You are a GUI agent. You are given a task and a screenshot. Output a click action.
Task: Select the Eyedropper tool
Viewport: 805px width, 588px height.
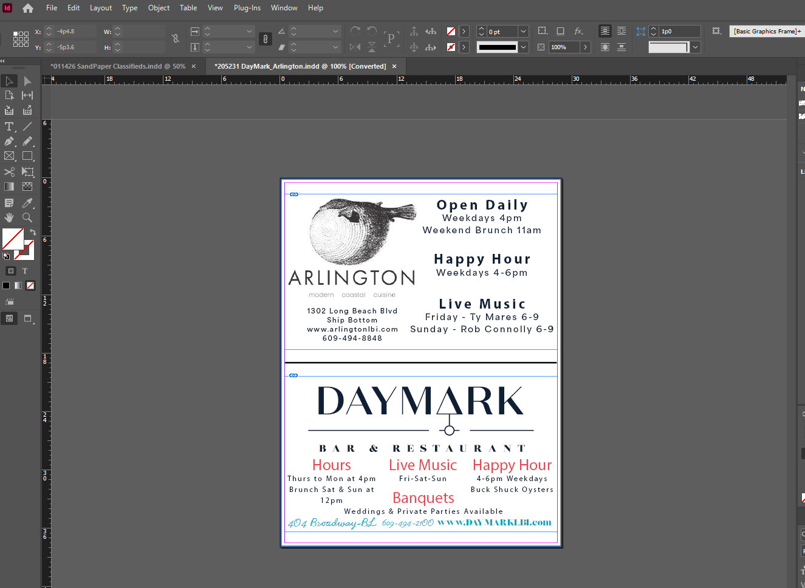point(27,203)
